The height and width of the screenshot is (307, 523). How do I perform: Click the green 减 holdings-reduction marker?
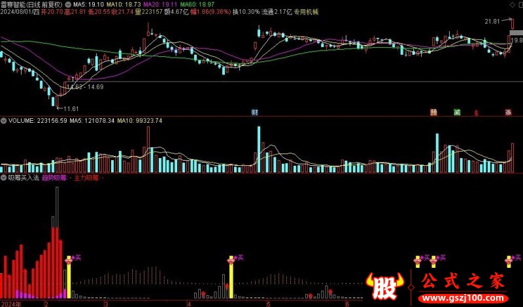click(457, 112)
